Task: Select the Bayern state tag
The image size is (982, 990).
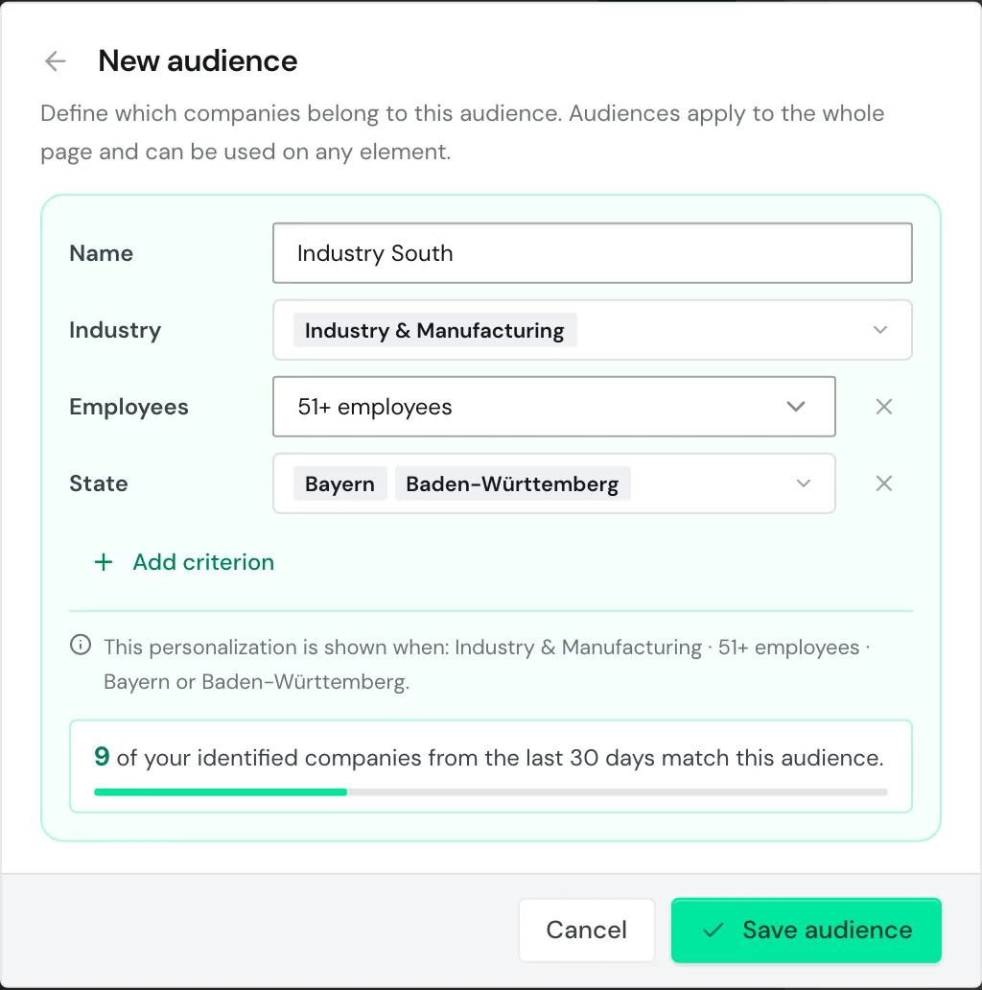Action: (x=340, y=483)
